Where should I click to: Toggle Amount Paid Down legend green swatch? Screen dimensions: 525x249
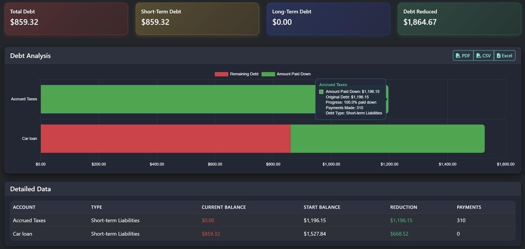coord(268,74)
